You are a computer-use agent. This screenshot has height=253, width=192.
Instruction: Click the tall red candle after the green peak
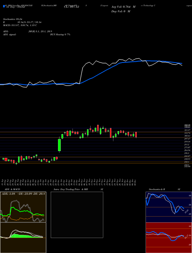(x=111, y=133)
